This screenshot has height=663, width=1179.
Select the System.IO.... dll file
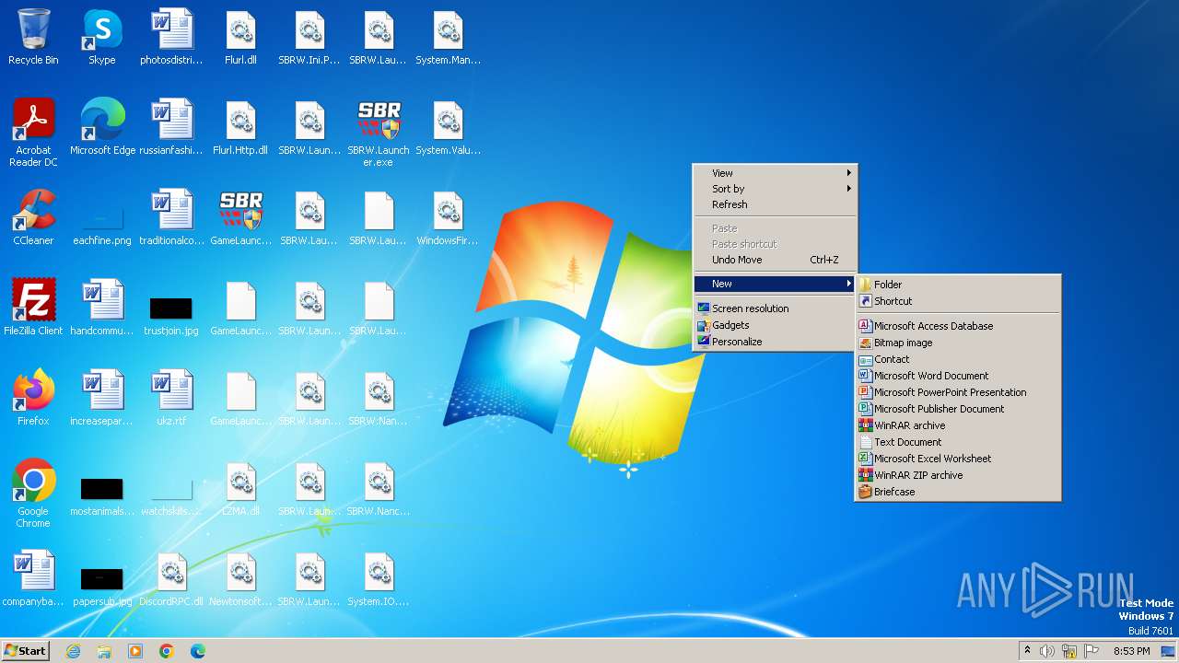coord(379,578)
